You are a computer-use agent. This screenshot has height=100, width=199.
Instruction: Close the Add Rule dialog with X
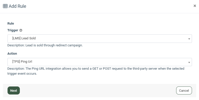click(195, 6)
